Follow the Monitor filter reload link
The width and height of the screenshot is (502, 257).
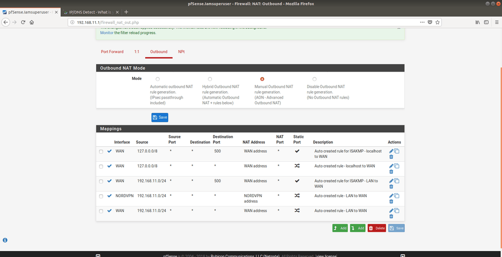[106, 33]
